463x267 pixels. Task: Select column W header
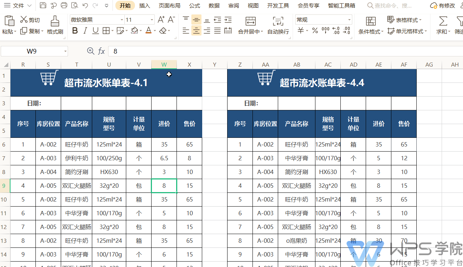(164, 64)
